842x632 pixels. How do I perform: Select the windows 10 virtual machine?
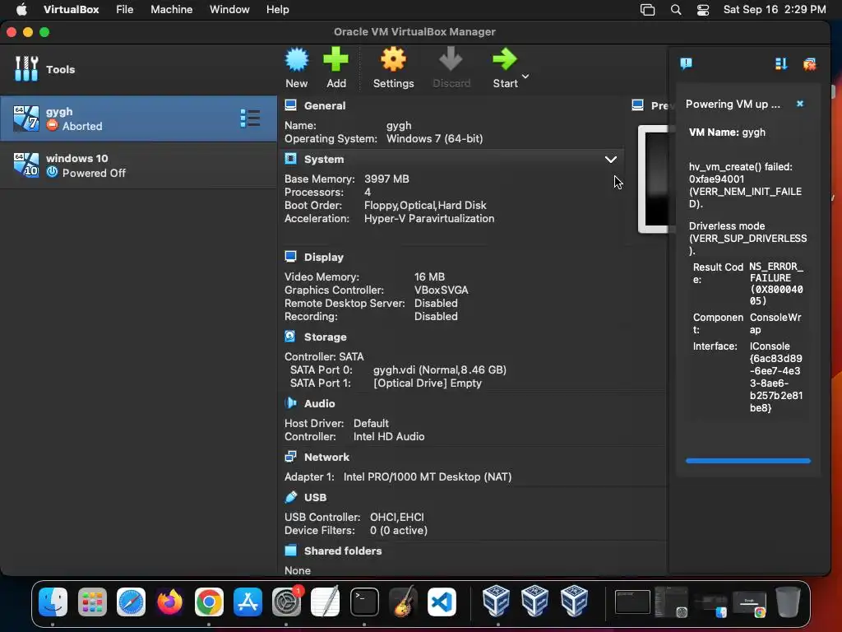[138, 165]
